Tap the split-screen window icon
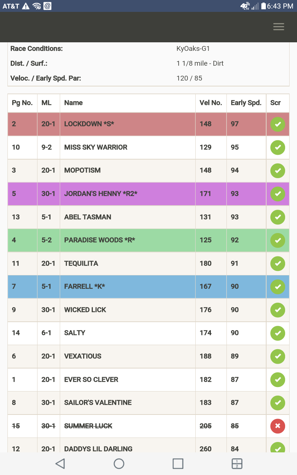Screen dimensions: 297x475 coord(237,463)
